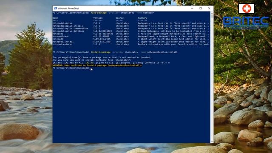The height and width of the screenshot is (153, 272).
Task: Click the 'Summary' column header
Action: coord(143,18)
